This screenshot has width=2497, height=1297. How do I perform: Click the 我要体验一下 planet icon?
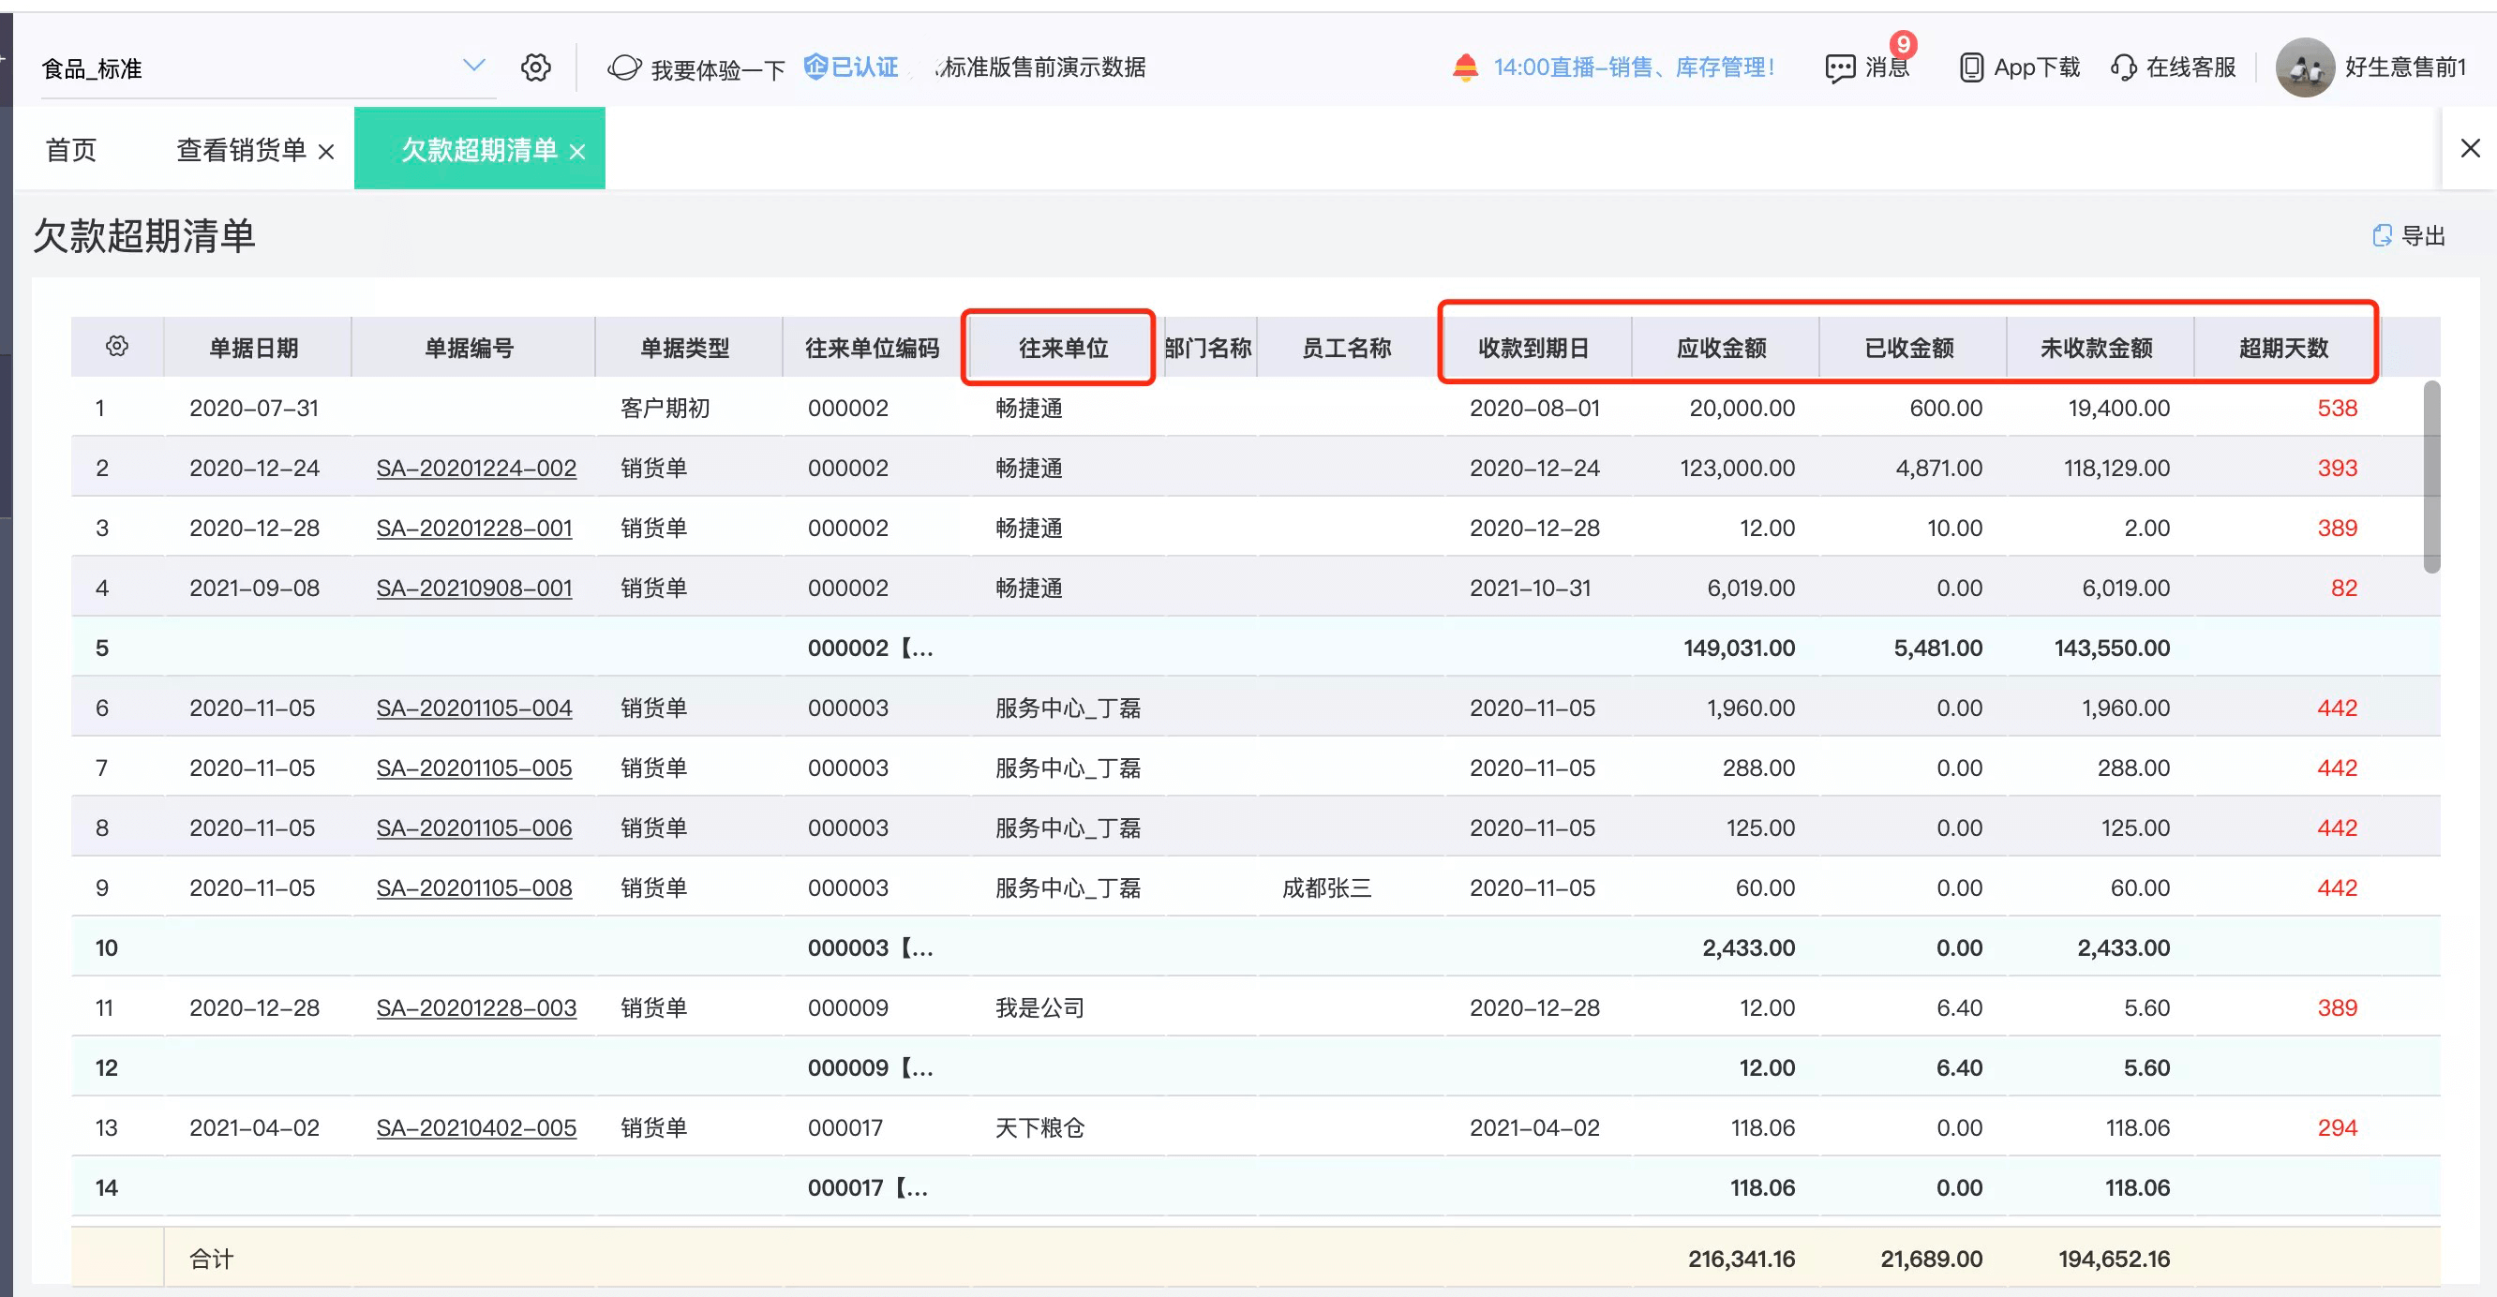624,67
